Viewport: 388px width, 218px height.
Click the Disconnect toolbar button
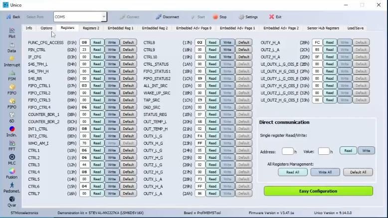click(x=167, y=17)
